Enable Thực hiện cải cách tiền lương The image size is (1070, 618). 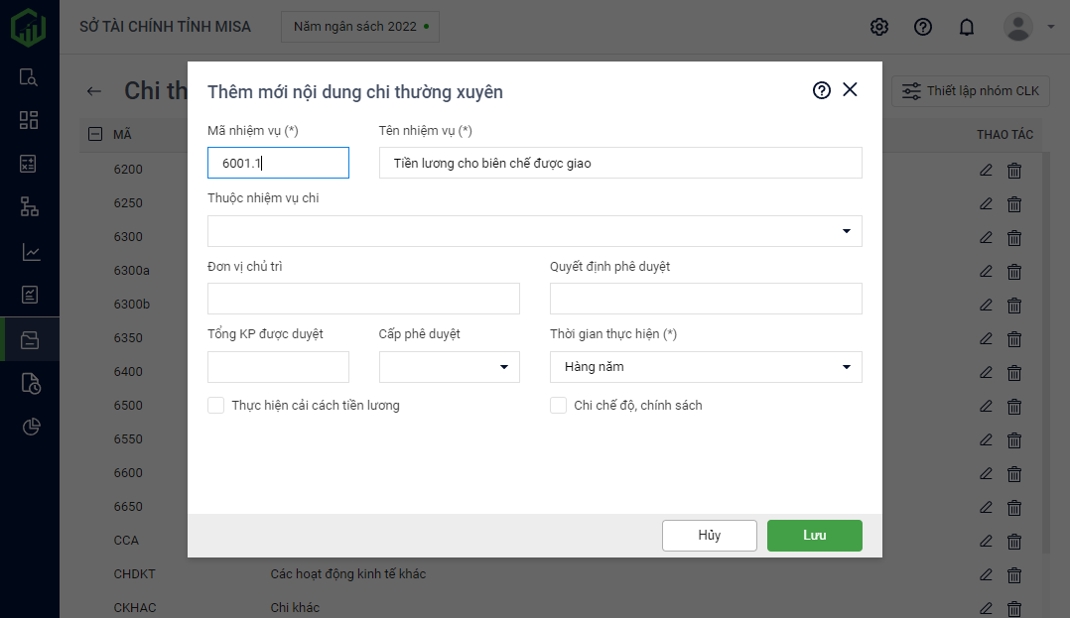pyautogui.click(x=215, y=405)
